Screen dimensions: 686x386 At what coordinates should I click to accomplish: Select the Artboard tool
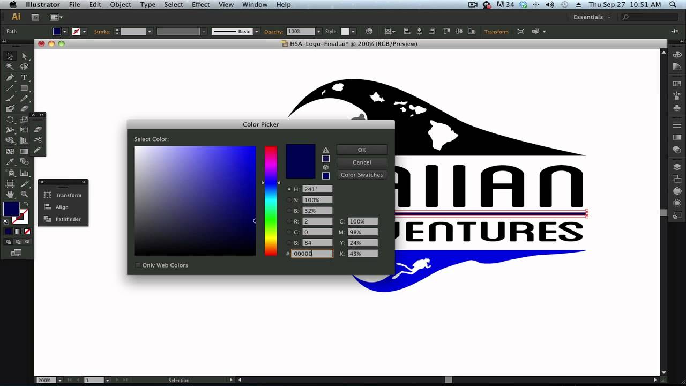tap(10, 184)
